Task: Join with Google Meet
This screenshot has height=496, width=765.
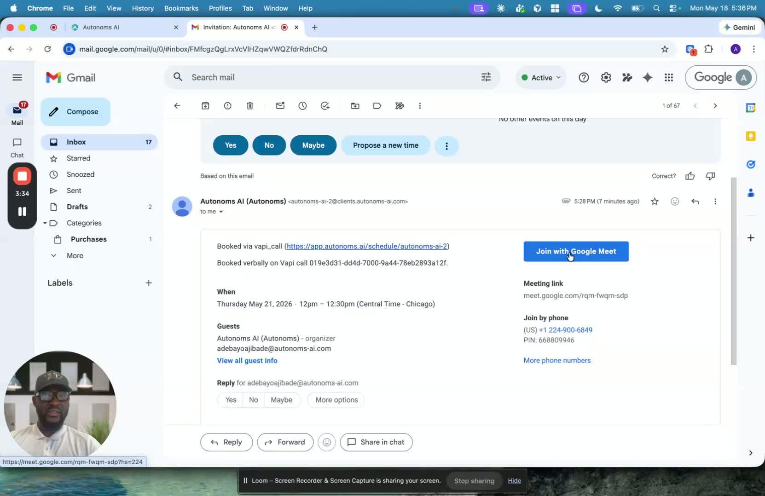Action: (576, 252)
